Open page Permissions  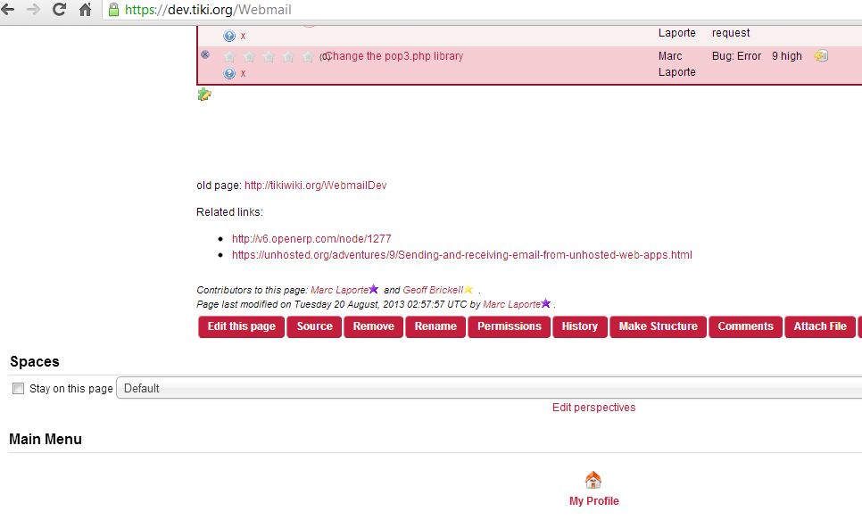[509, 327]
